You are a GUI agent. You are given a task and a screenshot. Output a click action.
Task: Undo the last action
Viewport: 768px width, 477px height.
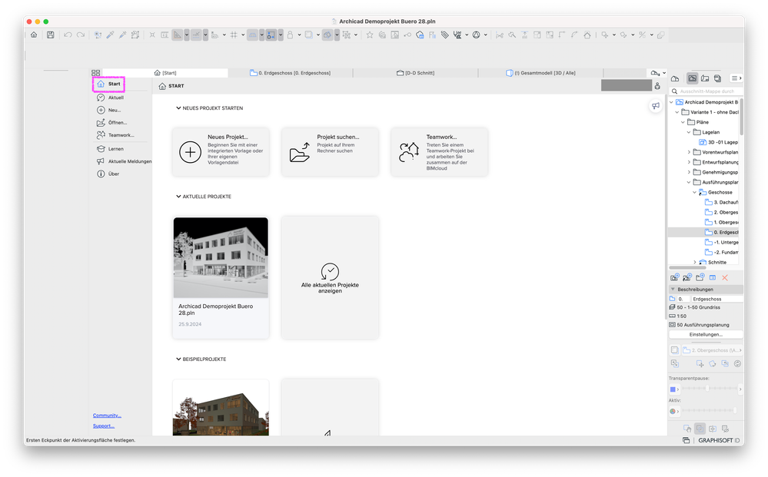(68, 35)
